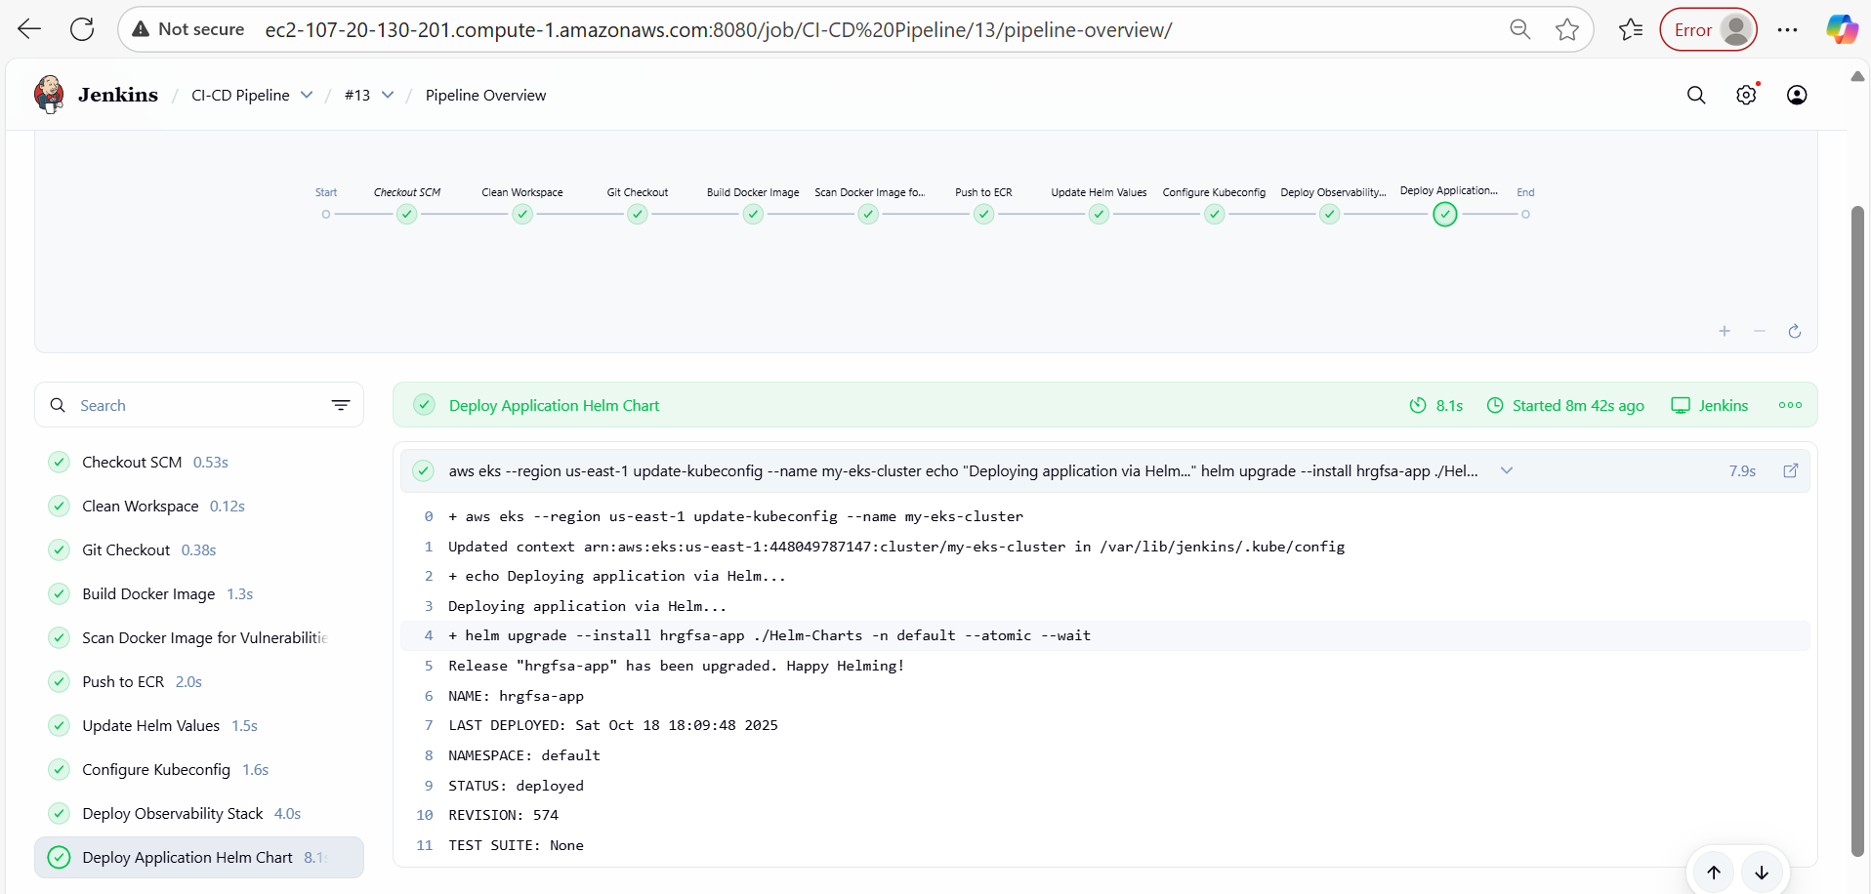Select Build Docker Image stage in list

pos(148,593)
